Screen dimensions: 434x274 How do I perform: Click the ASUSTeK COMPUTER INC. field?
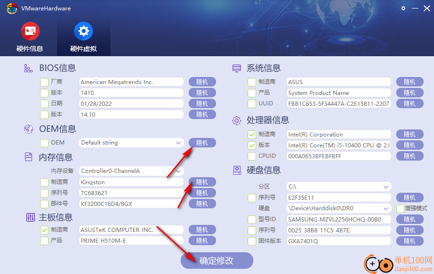(131, 230)
